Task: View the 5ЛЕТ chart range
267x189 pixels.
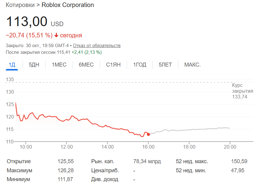Action: click(x=165, y=65)
